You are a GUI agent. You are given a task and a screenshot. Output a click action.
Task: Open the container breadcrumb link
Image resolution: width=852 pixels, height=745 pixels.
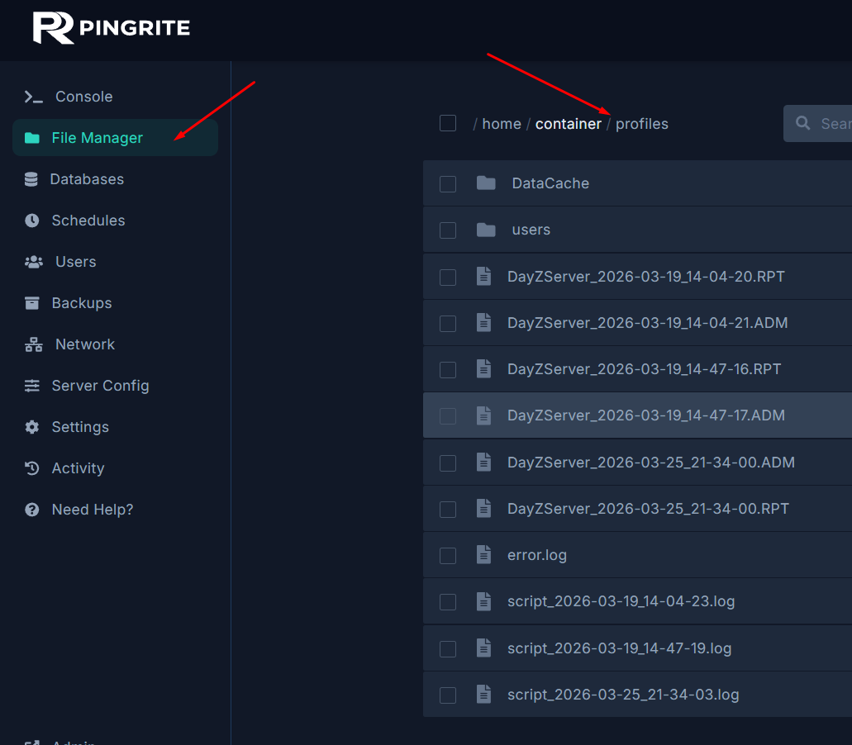click(x=568, y=123)
